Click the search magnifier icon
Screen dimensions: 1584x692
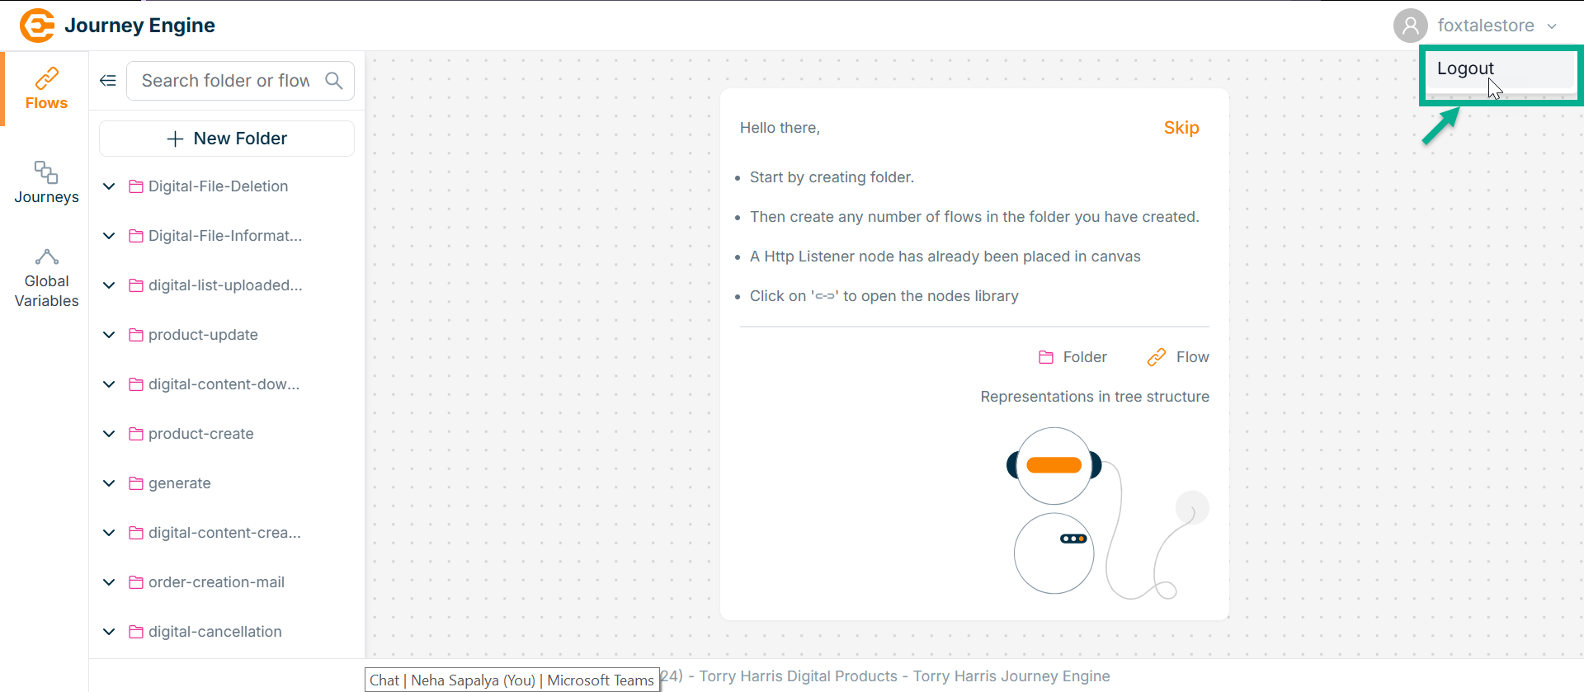(x=334, y=81)
